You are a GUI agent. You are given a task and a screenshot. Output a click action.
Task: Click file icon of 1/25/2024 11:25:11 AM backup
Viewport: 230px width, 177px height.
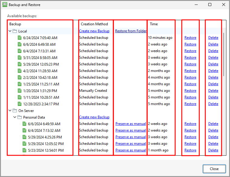click(20, 84)
